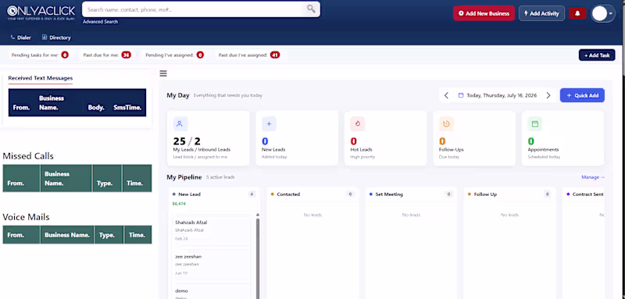The image size is (625, 299).
Task: Click the Follow-Ups clock icon
Action: [446, 124]
